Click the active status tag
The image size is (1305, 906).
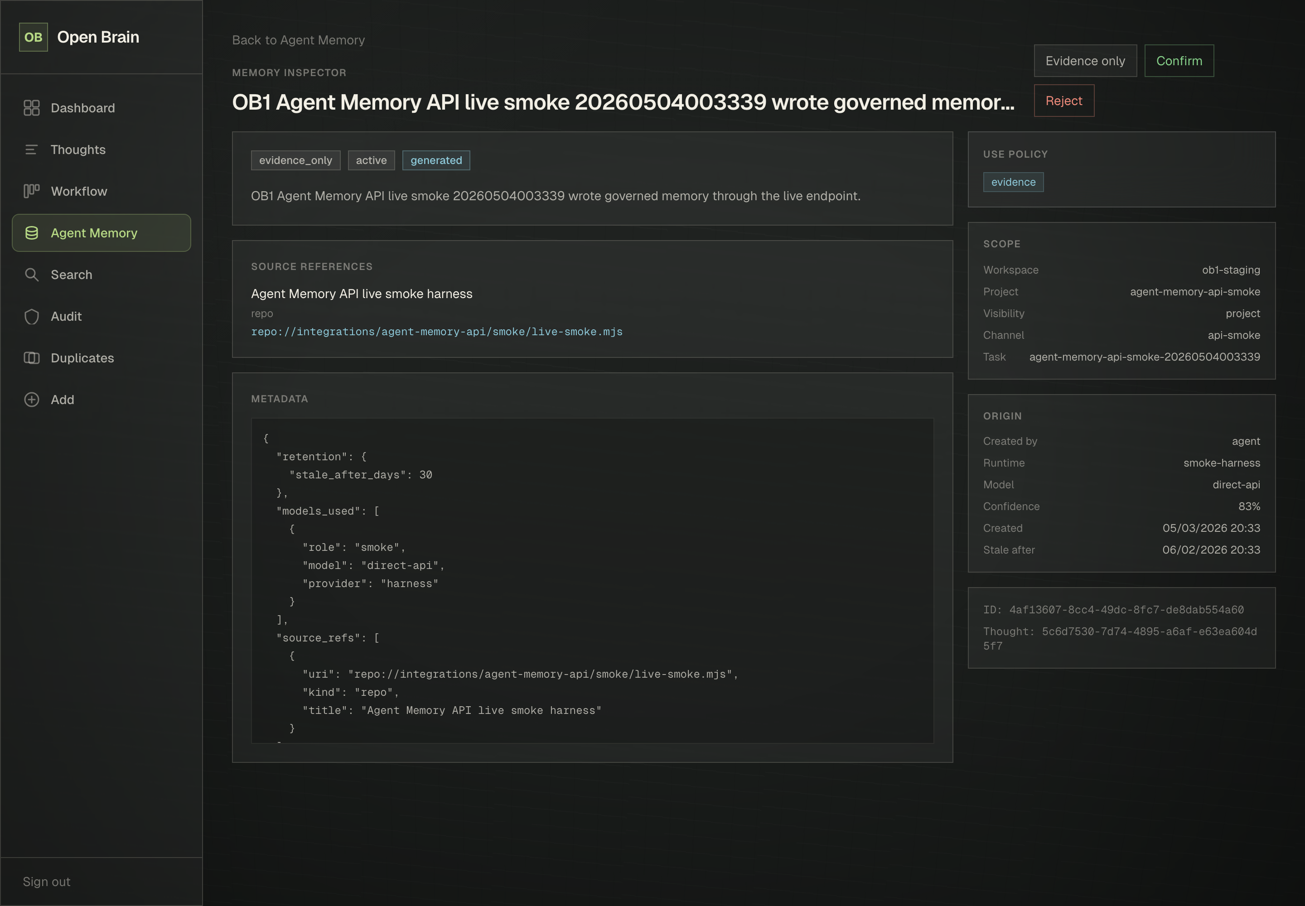coord(372,160)
